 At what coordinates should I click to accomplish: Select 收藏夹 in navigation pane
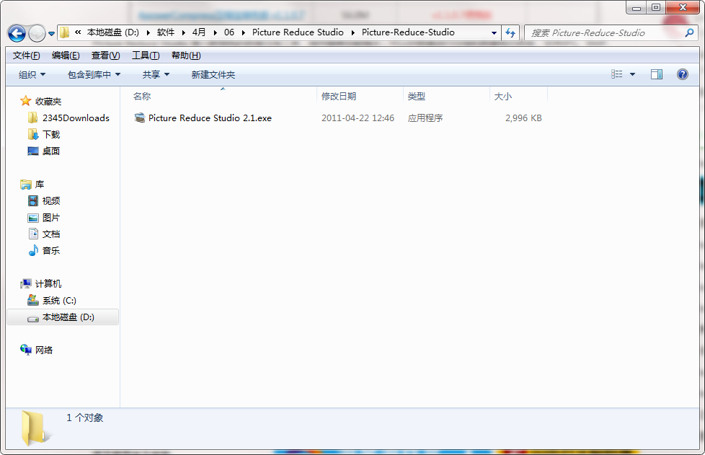(48, 102)
